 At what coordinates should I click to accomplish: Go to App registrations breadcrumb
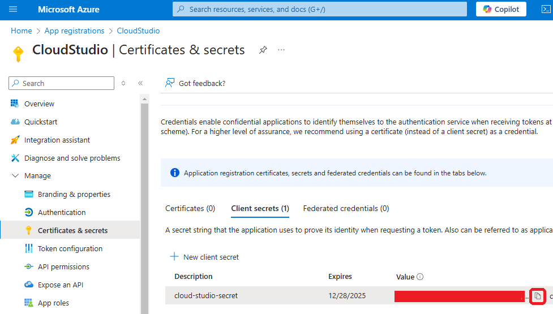74,31
